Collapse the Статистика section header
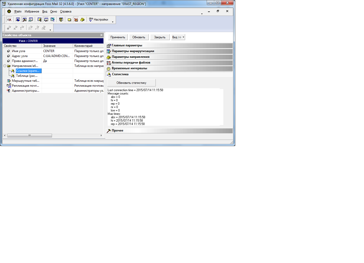 pyautogui.click(x=169, y=74)
